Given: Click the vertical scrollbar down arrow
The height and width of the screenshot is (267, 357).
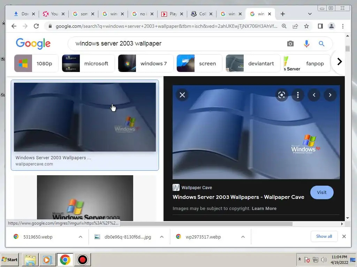Looking at the screenshot, I should tap(348, 218).
